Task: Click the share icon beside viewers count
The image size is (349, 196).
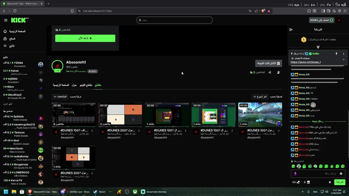Action: pos(270,72)
